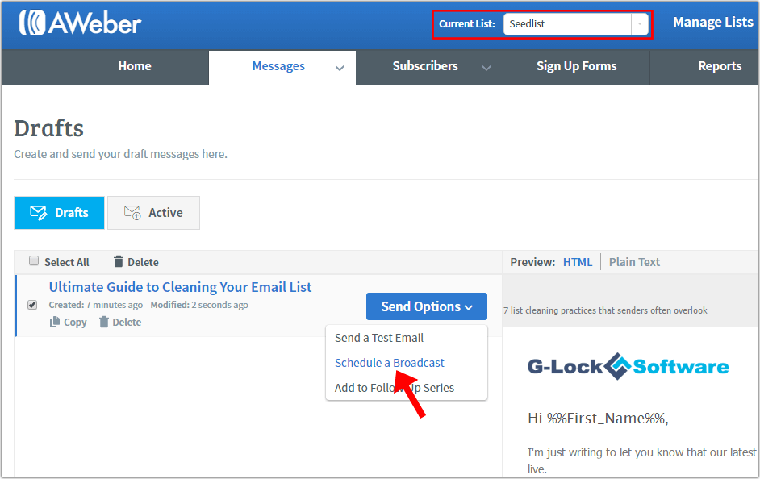Image resolution: width=760 pixels, height=479 pixels.
Task: Switch to the Home tab
Action: click(x=134, y=66)
